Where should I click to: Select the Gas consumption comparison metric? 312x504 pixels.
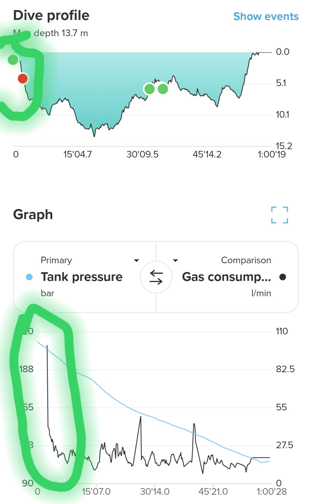[x=226, y=277]
